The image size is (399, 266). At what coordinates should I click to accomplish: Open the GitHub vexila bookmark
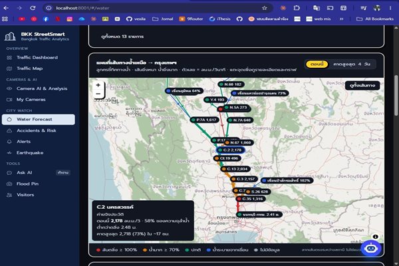click(x=136, y=19)
